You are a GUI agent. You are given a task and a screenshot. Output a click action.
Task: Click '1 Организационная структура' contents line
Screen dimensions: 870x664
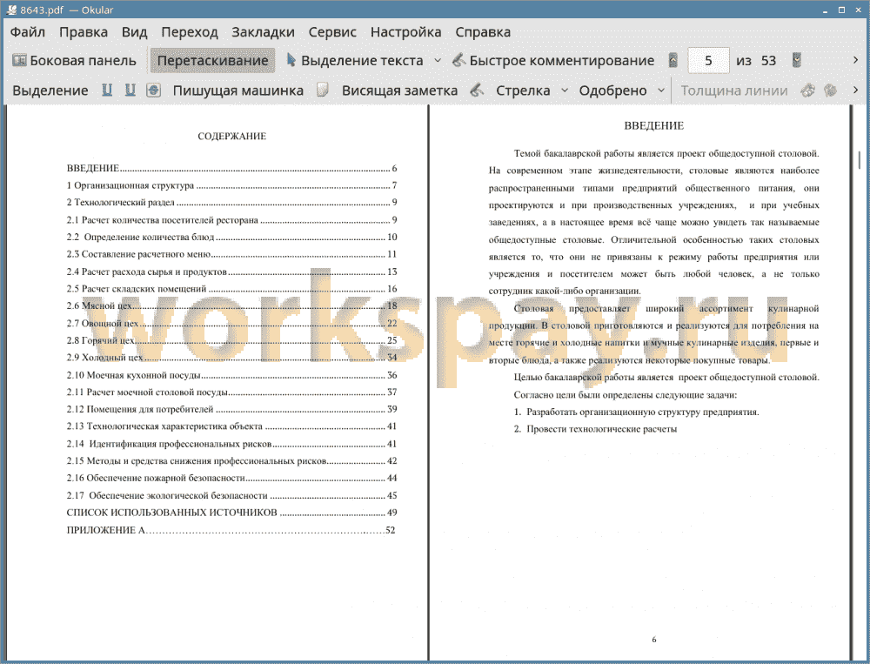point(231,185)
